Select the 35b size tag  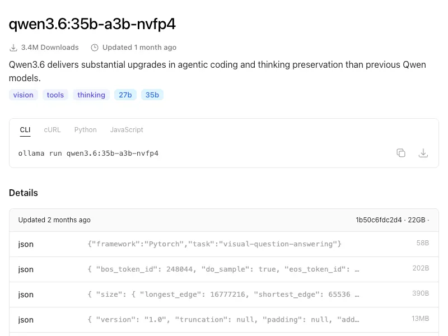152,95
